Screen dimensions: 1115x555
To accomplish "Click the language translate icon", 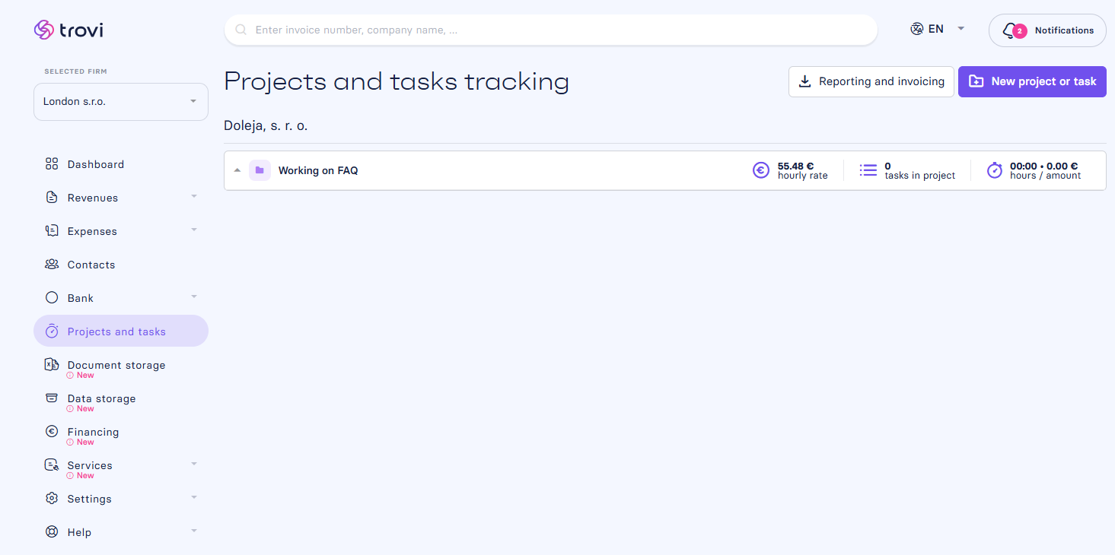I will click(x=917, y=29).
